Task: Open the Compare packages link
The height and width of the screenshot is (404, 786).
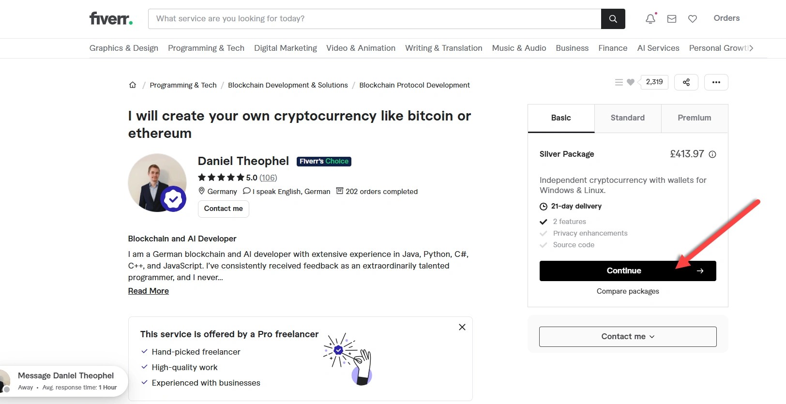Action: click(x=628, y=291)
